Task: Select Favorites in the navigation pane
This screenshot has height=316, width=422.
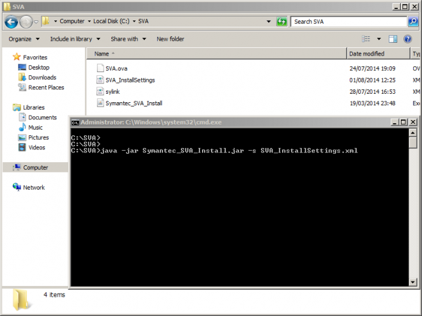Action: 35,57
